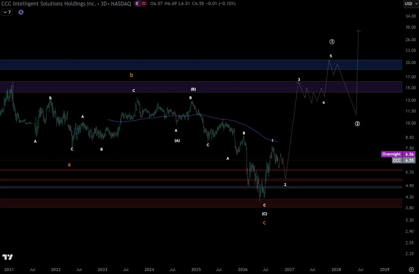The height and width of the screenshot is (274, 419).
Task: Select the (A) wave label
Action: point(177,141)
